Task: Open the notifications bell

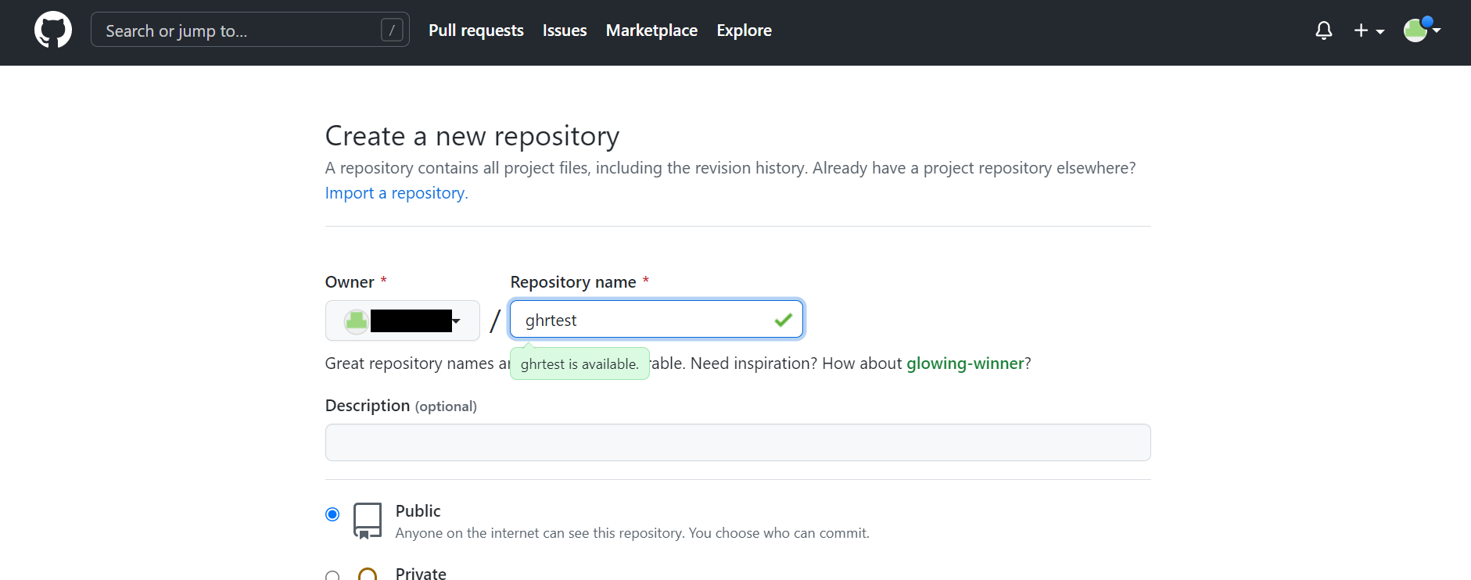Action: pos(1323,30)
